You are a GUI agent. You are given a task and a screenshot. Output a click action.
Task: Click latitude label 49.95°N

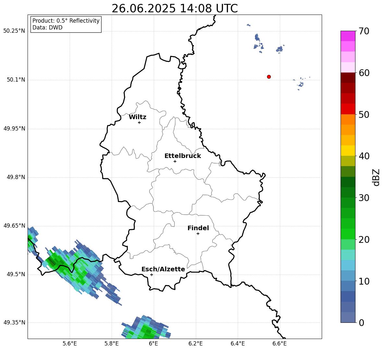(x=14, y=129)
